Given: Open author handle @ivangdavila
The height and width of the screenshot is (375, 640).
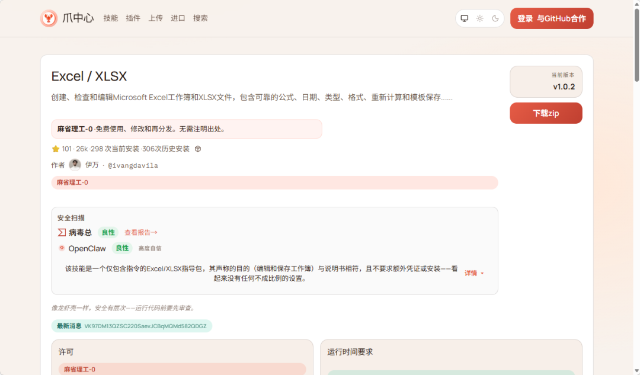Looking at the screenshot, I should pos(133,165).
